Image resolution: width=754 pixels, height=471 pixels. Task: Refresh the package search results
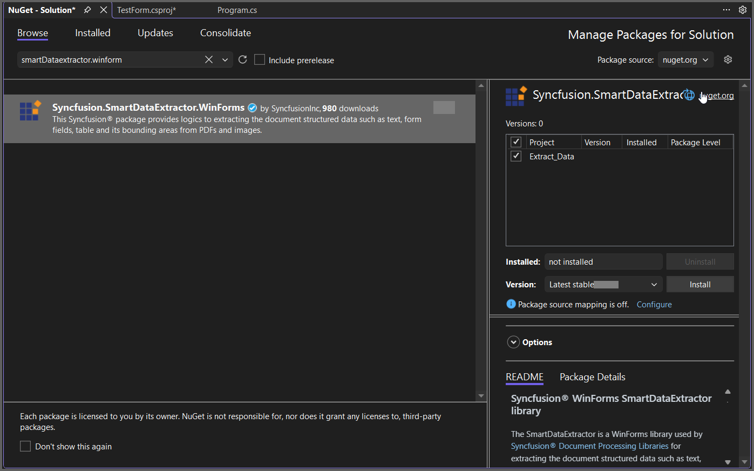point(243,59)
